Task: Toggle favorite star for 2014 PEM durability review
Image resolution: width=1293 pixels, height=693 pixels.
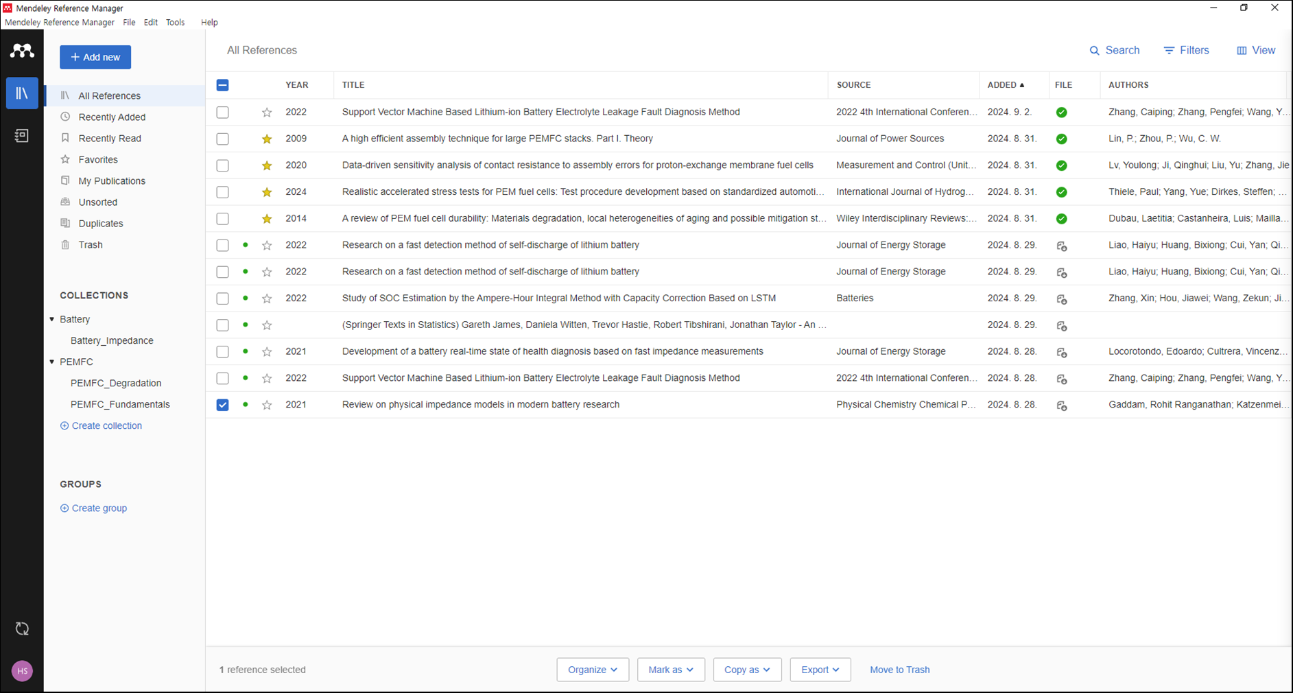Action: (x=267, y=220)
